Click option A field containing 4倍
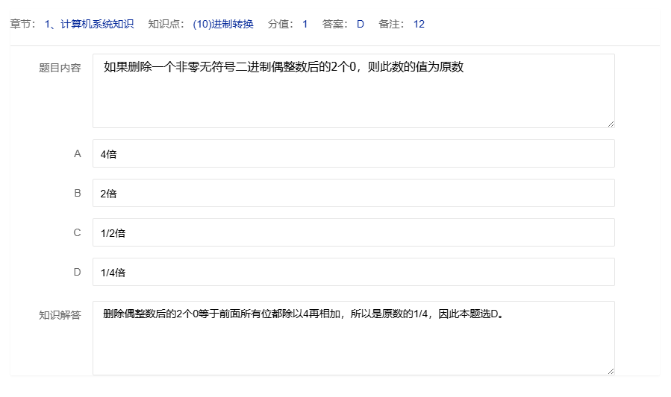The width and height of the screenshot is (671, 397). point(353,154)
